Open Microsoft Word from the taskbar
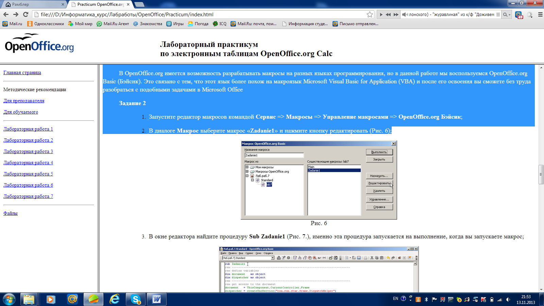This screenshot has width=544, height=306. pos(157,299)
